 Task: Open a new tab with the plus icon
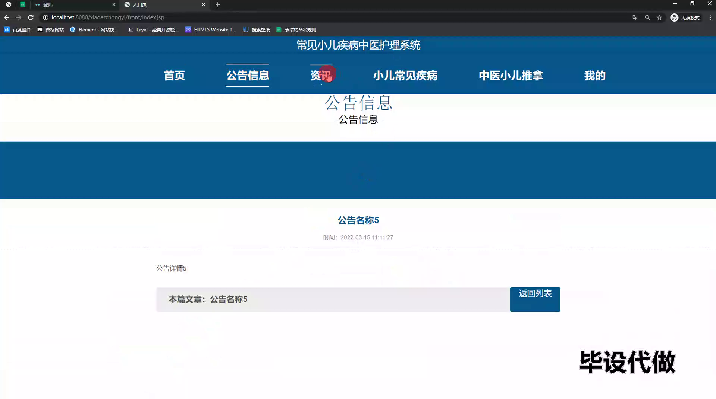218,4
